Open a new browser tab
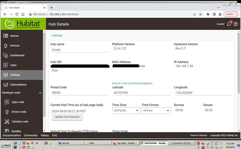 (x=51, y=8)
